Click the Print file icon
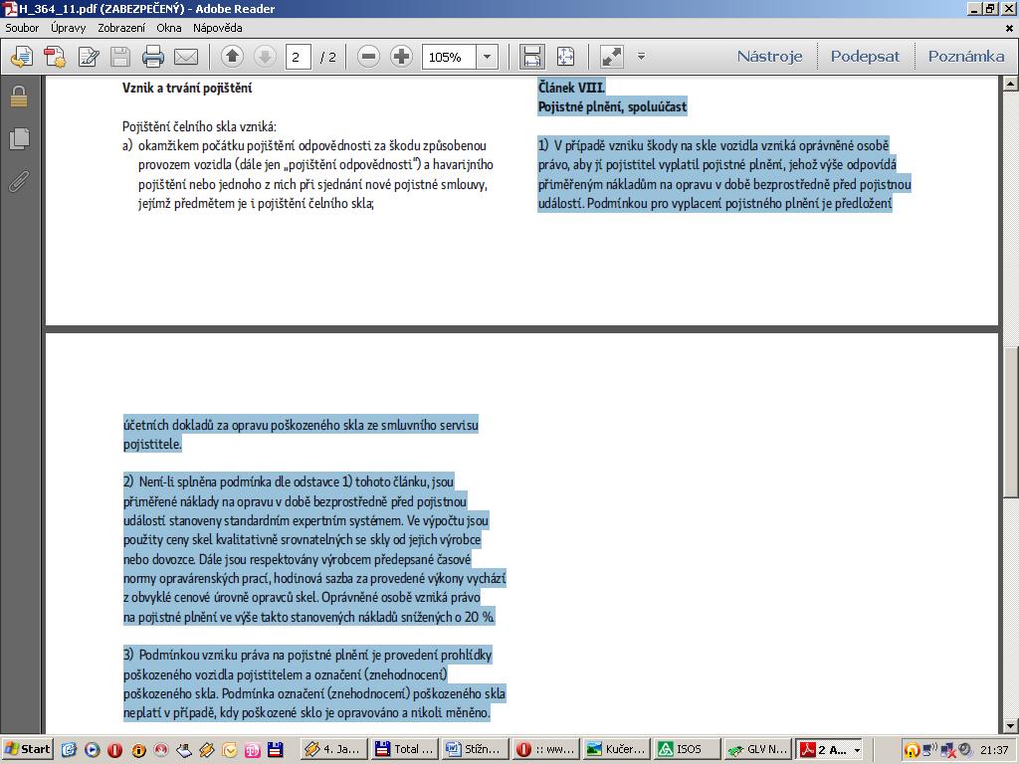 (153, 57)
